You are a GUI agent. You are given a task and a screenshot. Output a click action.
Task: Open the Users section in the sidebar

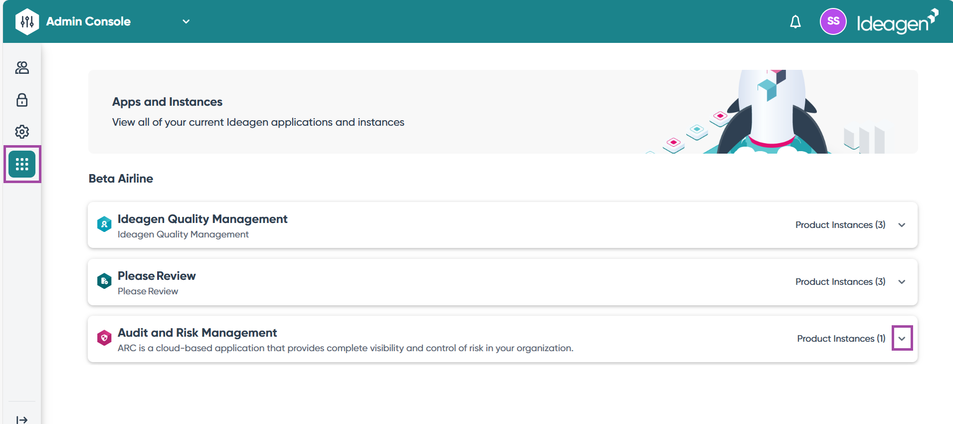click(x=22, y=68)
